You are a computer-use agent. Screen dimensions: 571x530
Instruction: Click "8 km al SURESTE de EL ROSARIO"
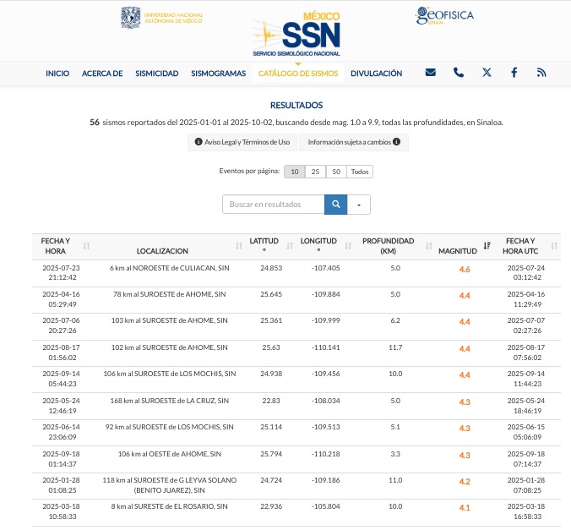[x=163, y=506]
